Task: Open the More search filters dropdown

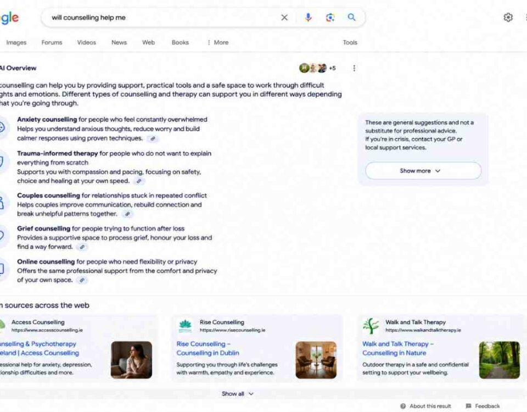Action: click(x=218, y=42)
